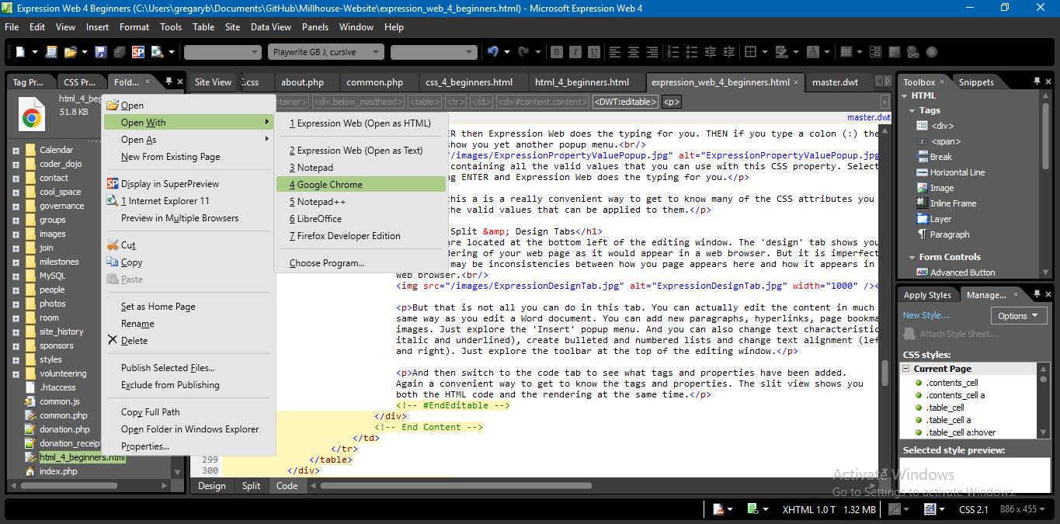Switch to the about.php document tab

click(302, 82)
